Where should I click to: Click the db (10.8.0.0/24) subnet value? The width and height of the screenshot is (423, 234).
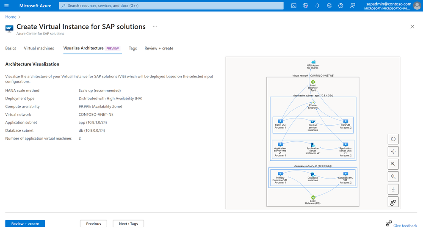(92, 130)
